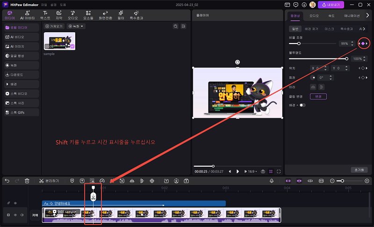Switch to the 애니메이션 animation tab
374x227 pixels.
tap(352, 16)
